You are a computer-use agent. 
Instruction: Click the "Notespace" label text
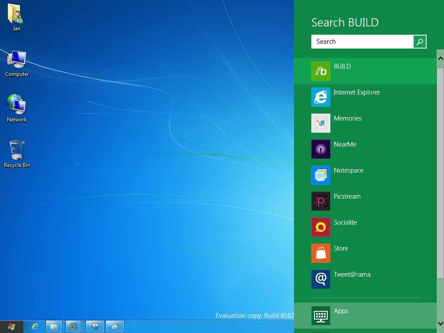pos(349,170)
